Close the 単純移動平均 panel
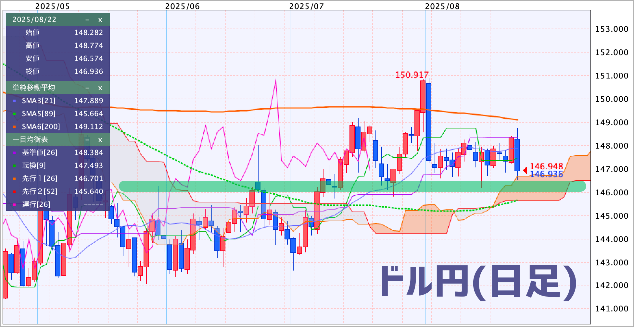The width and height of the screenshot is (634, 327). [100, 88]
